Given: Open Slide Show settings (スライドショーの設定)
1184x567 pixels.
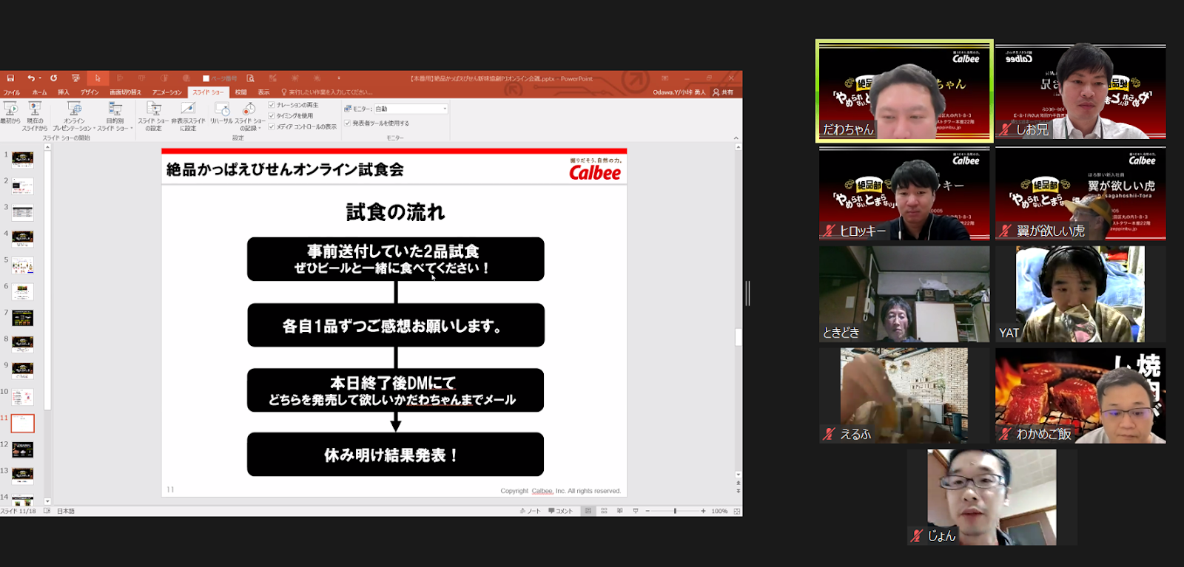Looking at the screenshot, I should coord(153,116).
